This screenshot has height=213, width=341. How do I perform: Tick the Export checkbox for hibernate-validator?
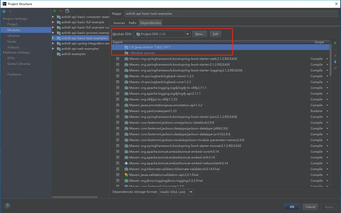point(118,169)
